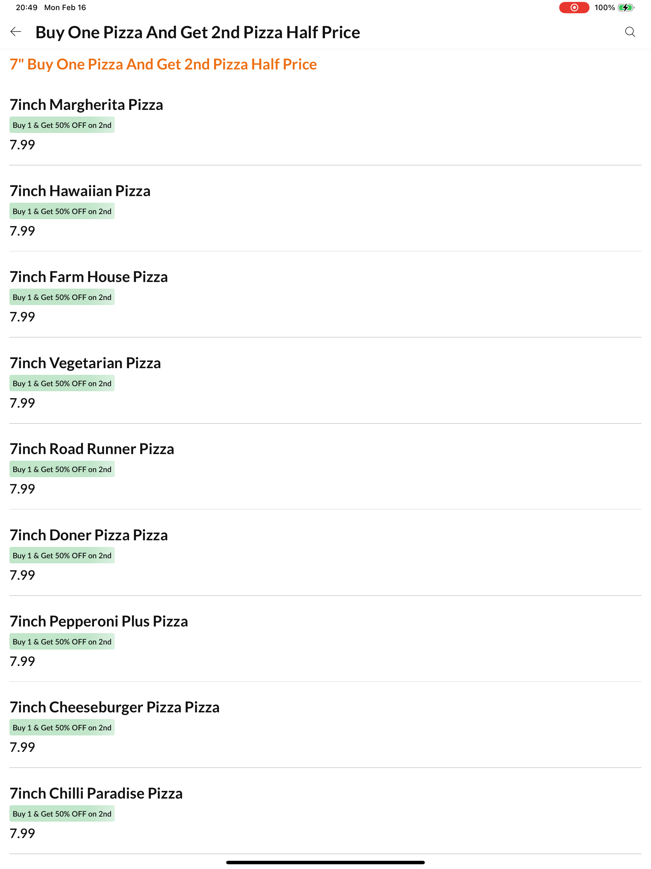Select 7inch Pepperoni Plus Pizza
Image resolution: width=651 pixels, height=869 pixels.
tap(325, 640)
